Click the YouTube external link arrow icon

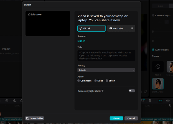pos(132,28)
